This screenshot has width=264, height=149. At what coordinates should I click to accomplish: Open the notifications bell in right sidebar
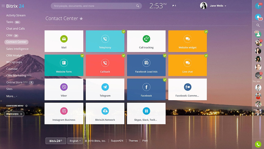(x=258, y=17)
